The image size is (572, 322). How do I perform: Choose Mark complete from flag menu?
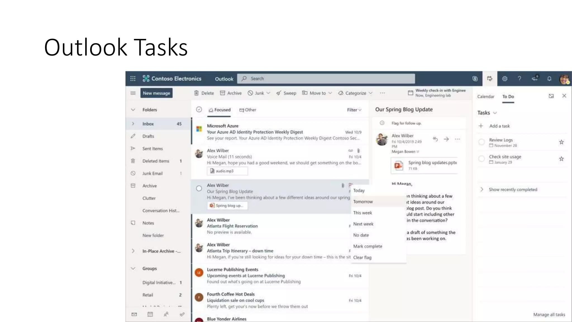pyautogui.click(x=378, y=246)
